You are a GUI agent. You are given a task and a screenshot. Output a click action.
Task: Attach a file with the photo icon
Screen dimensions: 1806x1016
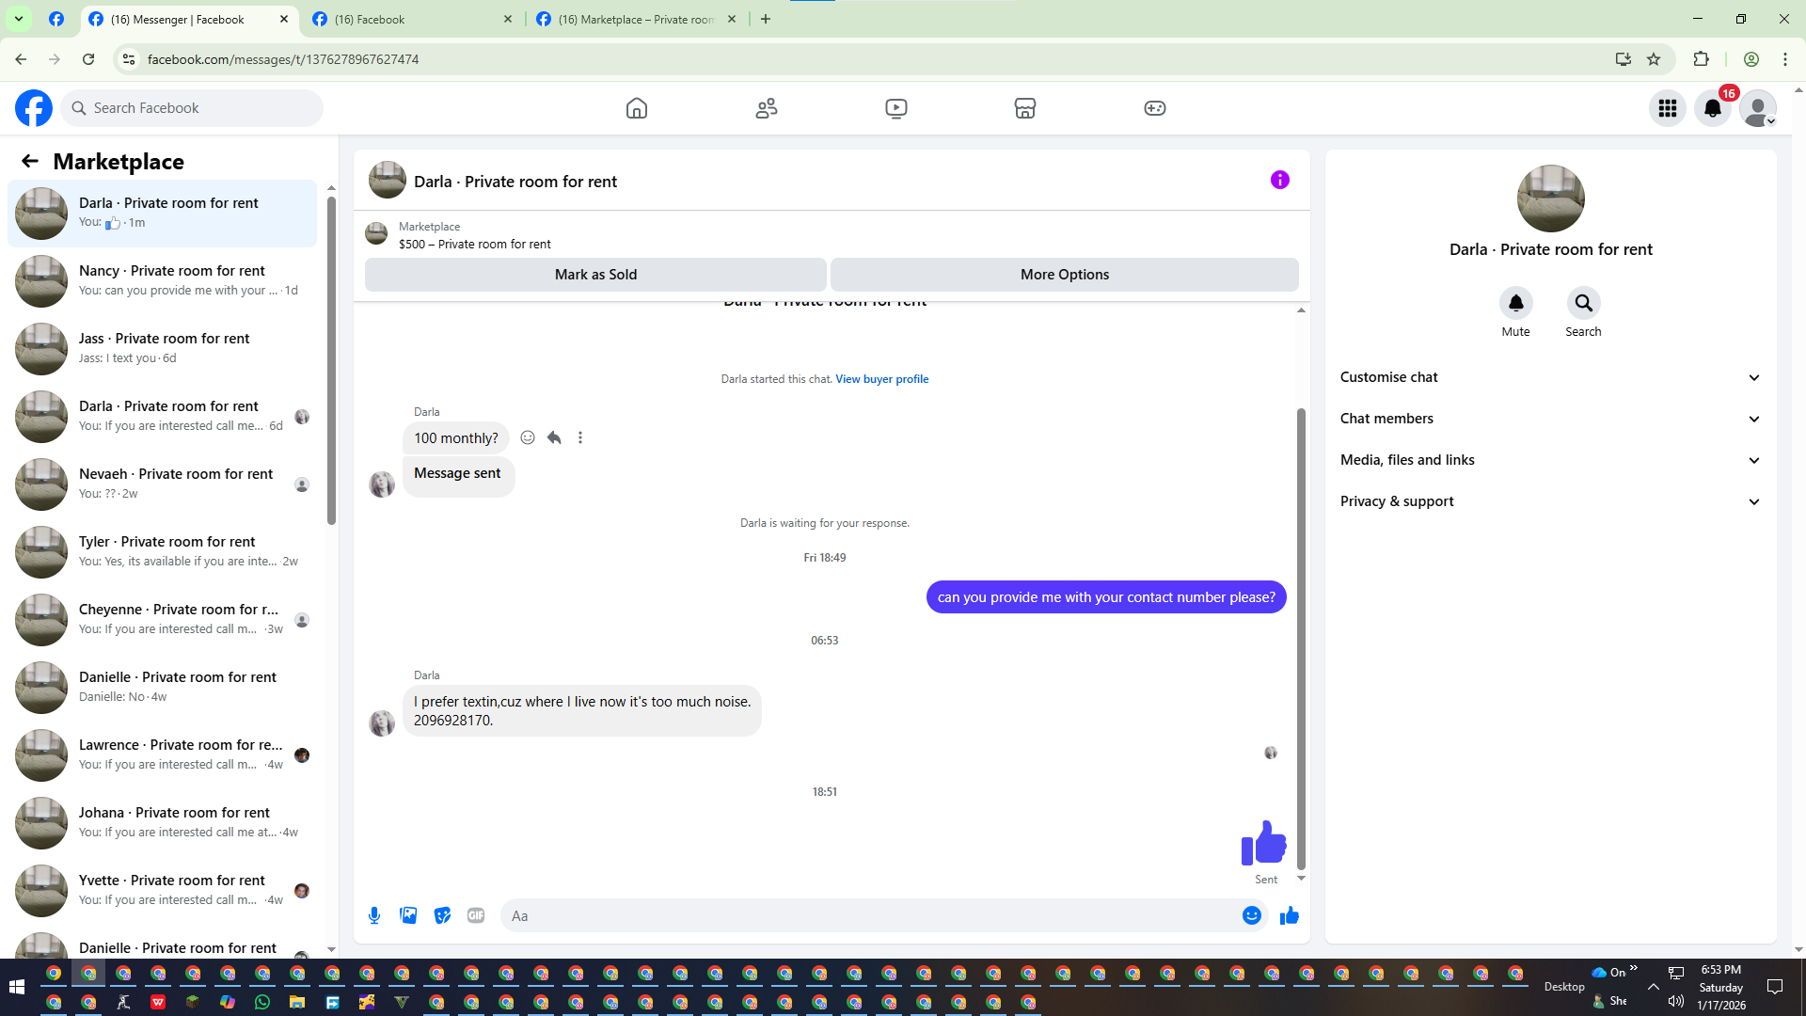[408, 915]
